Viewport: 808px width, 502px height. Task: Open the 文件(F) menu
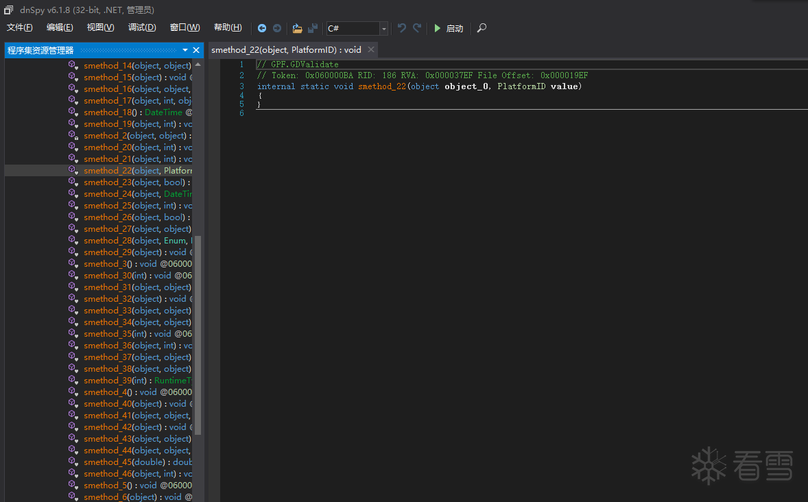(x=20, y=27)
